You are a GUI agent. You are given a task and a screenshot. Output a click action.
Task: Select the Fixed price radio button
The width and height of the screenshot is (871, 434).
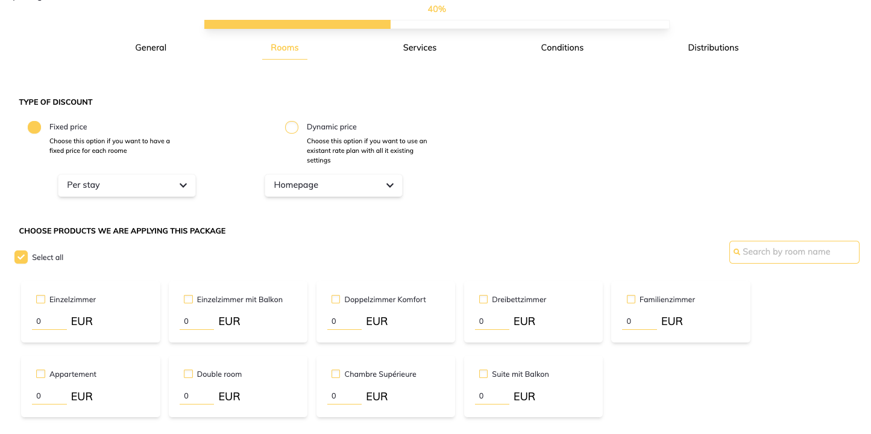click(34, 127)
